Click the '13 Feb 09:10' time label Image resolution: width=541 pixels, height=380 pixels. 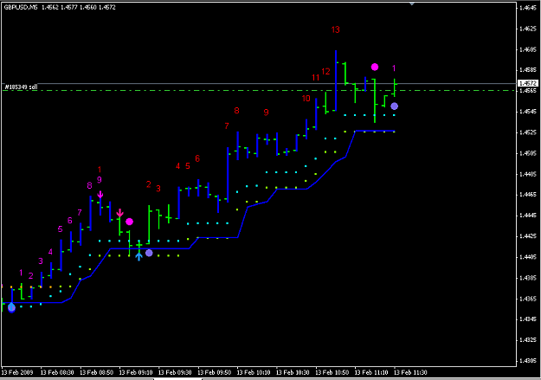click(136, 372)
